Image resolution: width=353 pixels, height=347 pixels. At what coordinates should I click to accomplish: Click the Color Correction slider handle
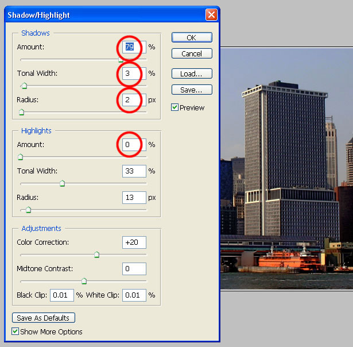coord(97,255)
